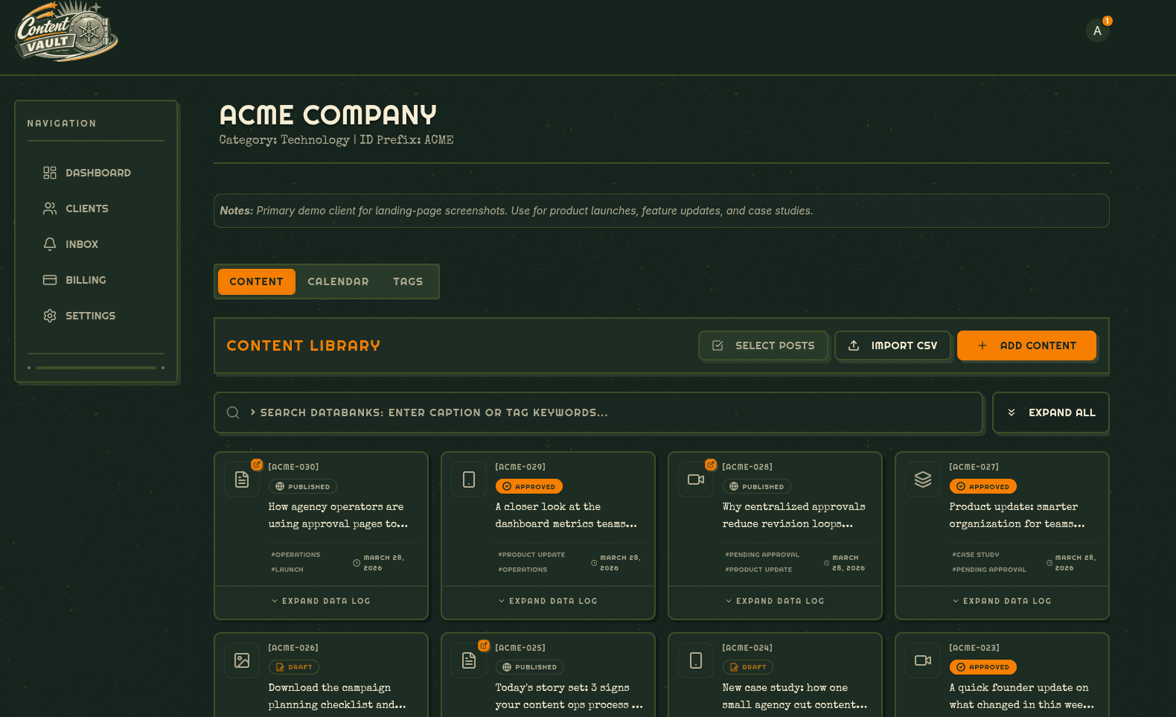
Task: Click the image icon on ACME-026 card
Action: 242,660
